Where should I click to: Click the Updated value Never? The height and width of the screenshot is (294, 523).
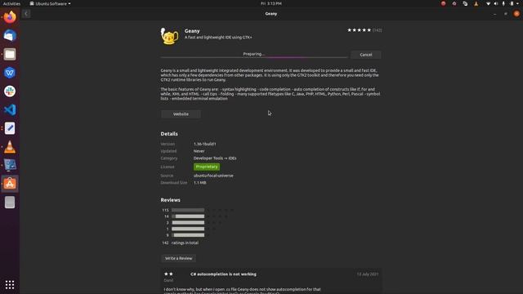[x=199, y=151]
